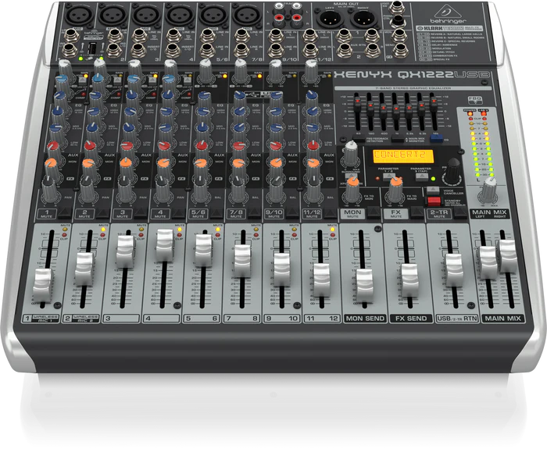The height and width of the screenshot is (449, 547).
Task: Click the FX SEND fader cap
Action: [409, 276]
